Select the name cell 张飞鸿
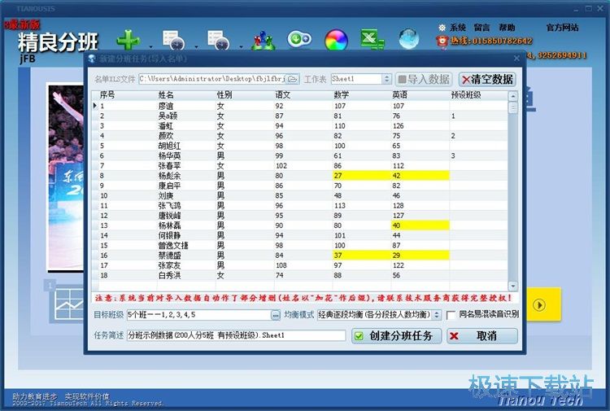 pos(186,206)
